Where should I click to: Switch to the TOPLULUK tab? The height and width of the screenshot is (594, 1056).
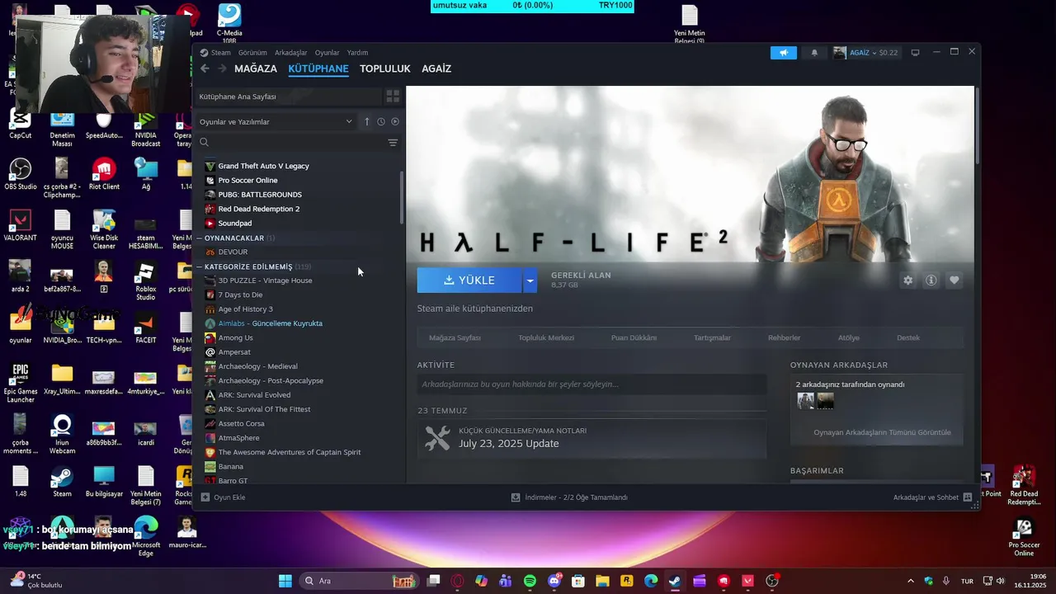pos(385,68)
